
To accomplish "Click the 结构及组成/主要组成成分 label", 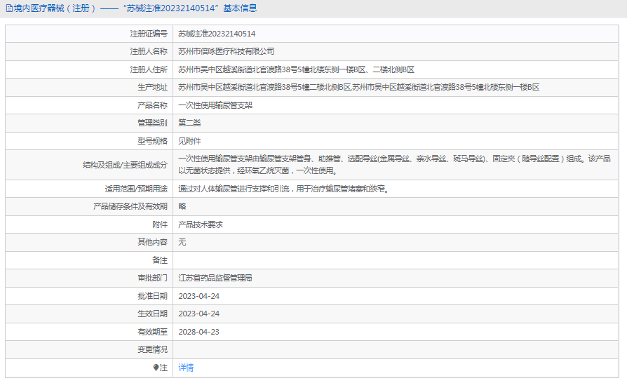I will (x=125, y=165).
